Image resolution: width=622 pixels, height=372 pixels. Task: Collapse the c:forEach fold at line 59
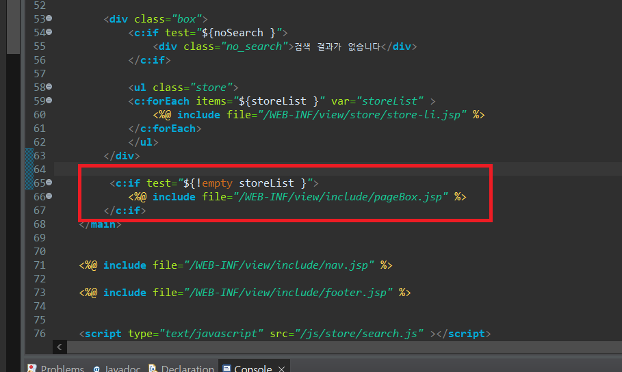click(x=49, y=101)
